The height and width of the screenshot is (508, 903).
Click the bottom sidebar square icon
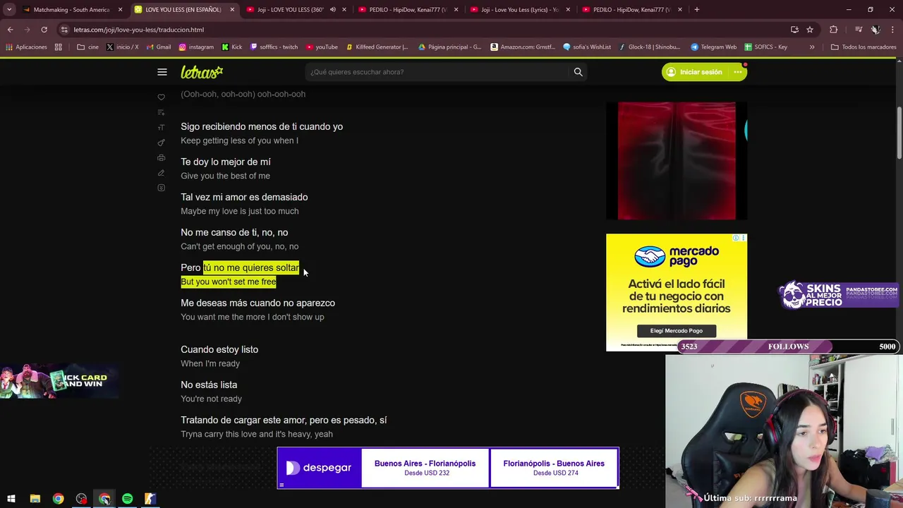(161, 188)
